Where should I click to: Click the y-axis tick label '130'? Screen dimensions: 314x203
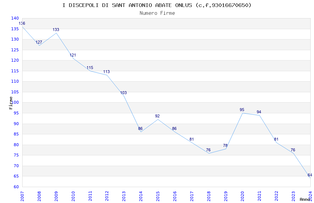click(15, 39)
